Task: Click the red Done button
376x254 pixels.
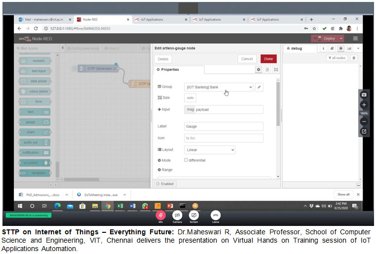Action: pos(268,59)
